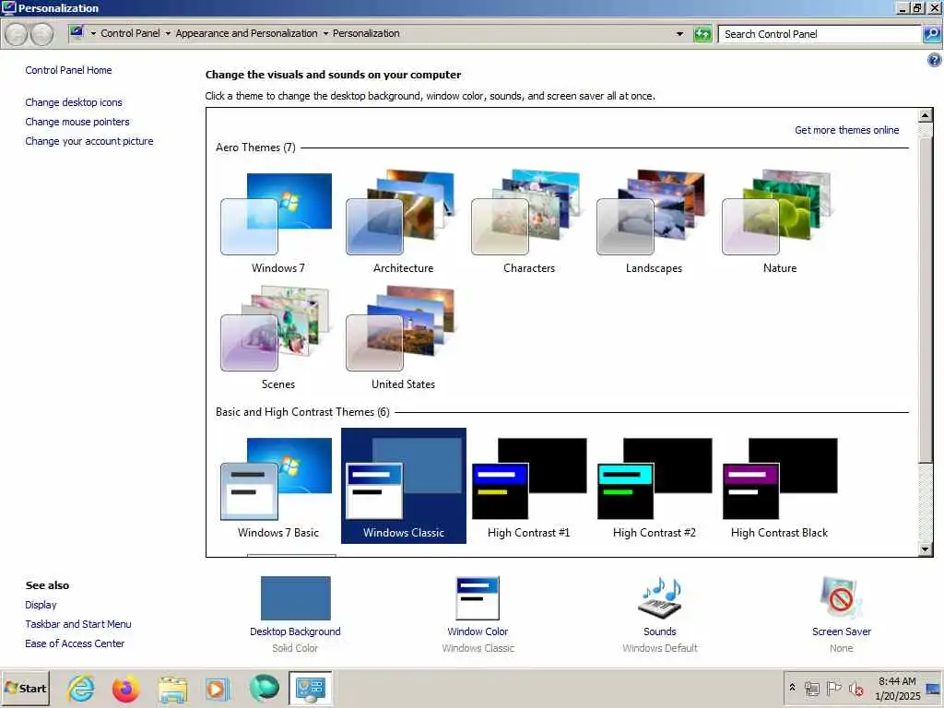Click the green refresh button

(x=702, y=34)
